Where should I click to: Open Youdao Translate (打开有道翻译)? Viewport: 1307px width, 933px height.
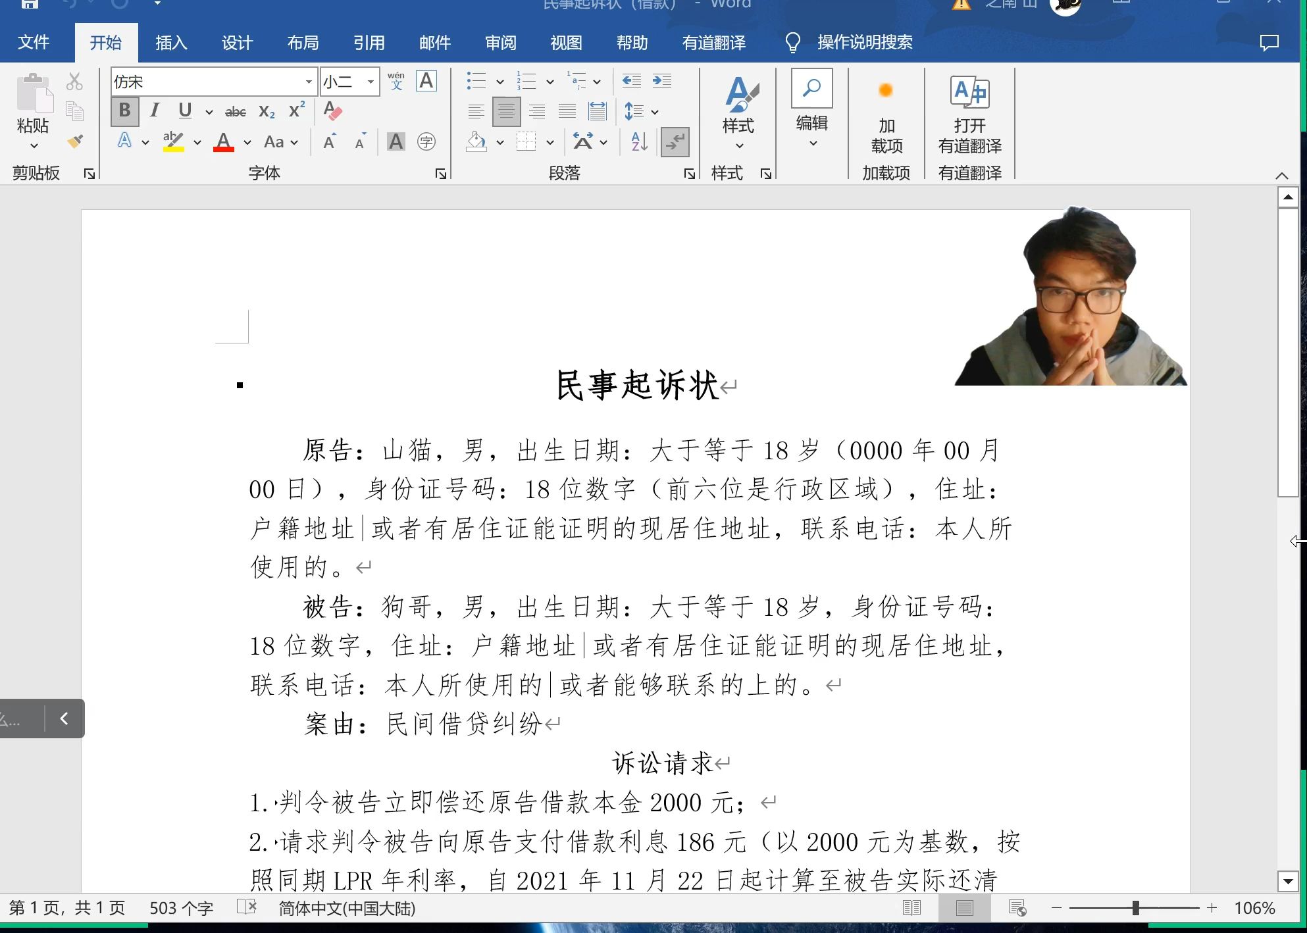point(970,116)
